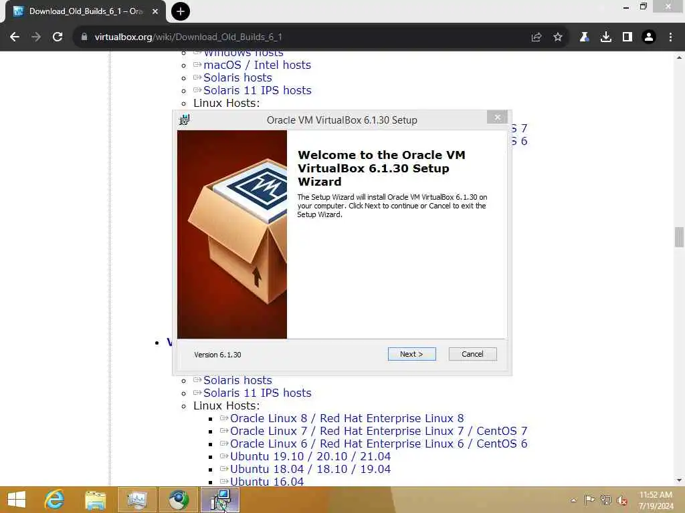Open Ubuntu 18.04 / 18.10 / 19.04 link
This screenshot has height=513, width=685.
pos(310,469)
